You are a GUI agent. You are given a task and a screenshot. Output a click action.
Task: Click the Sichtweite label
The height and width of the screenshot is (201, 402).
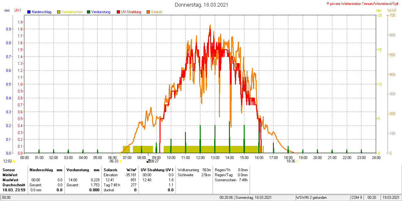[x=186, y=175]
